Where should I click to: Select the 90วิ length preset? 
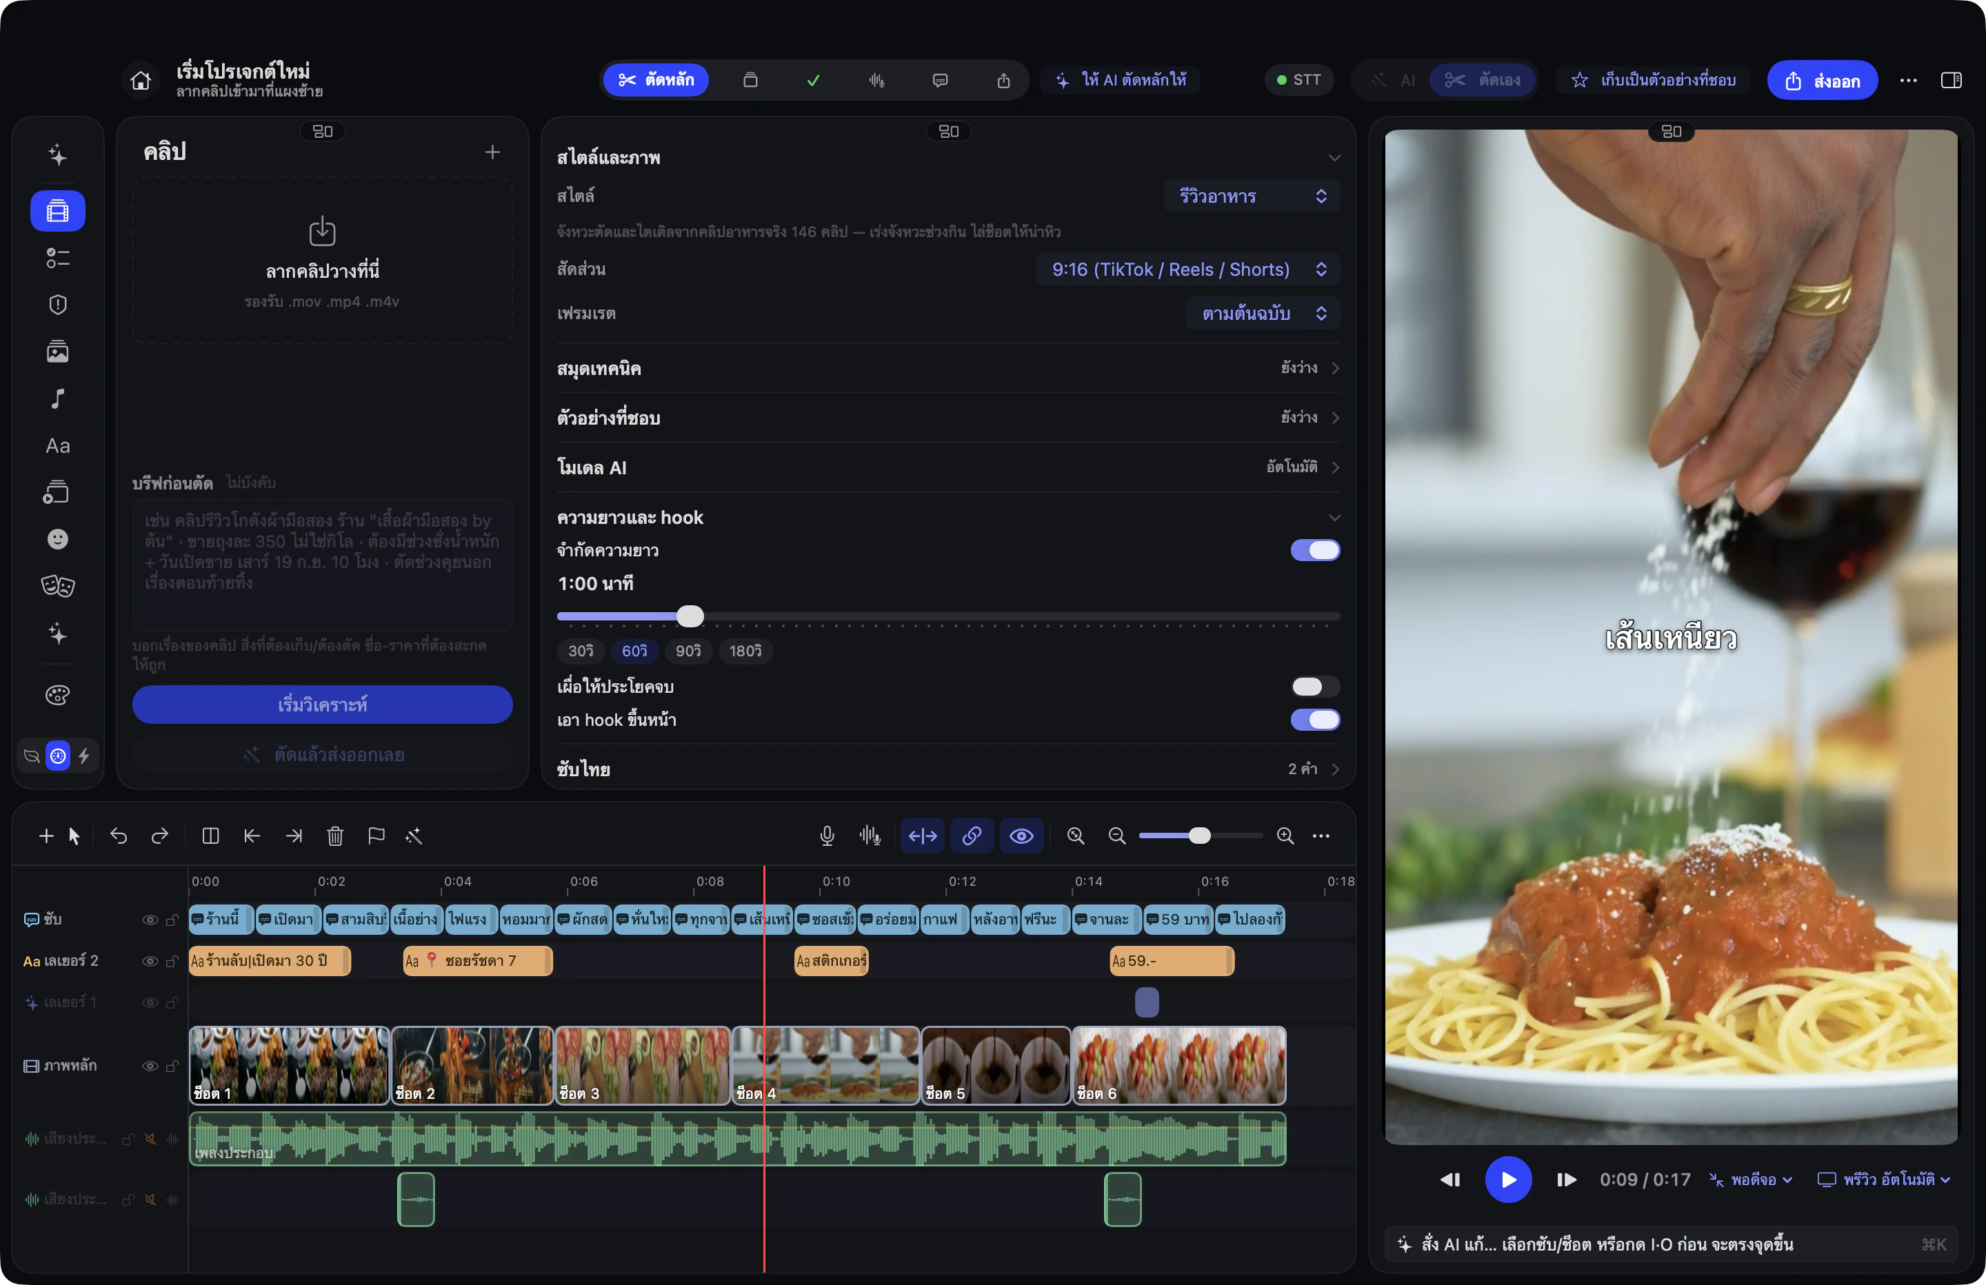pyautogui.click(x=688, y=651)
